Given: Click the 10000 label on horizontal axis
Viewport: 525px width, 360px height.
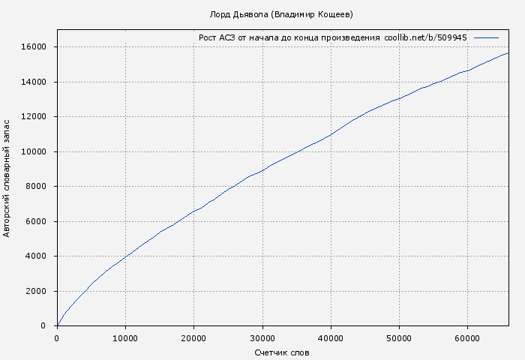Looking at the screenshot, I should click(125, 338).
